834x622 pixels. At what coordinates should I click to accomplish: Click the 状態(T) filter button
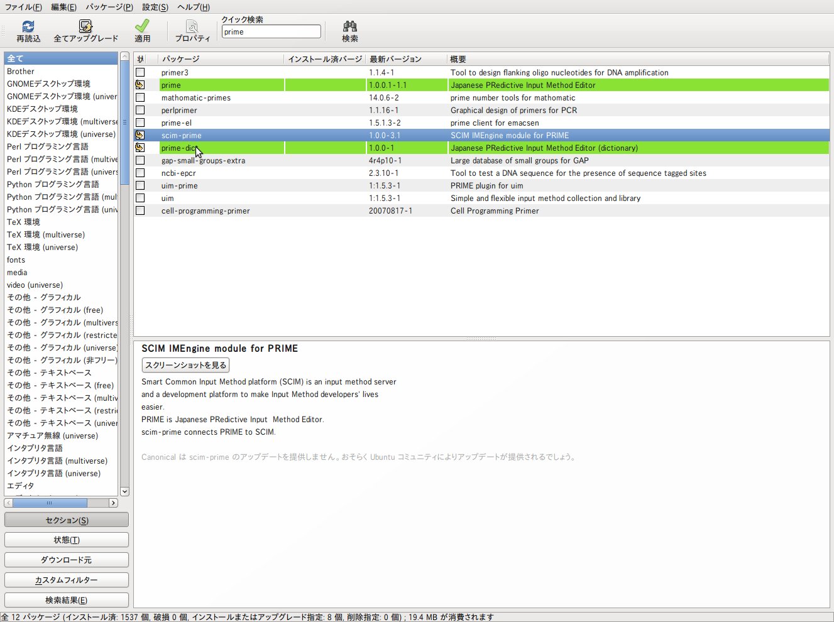tap(67, 540)
